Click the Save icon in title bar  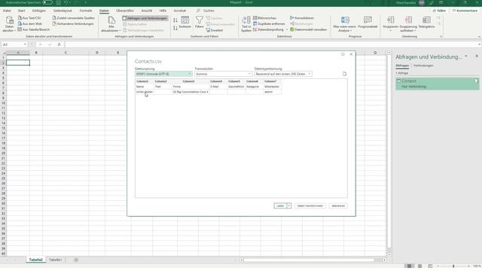(x=59, y=2)
